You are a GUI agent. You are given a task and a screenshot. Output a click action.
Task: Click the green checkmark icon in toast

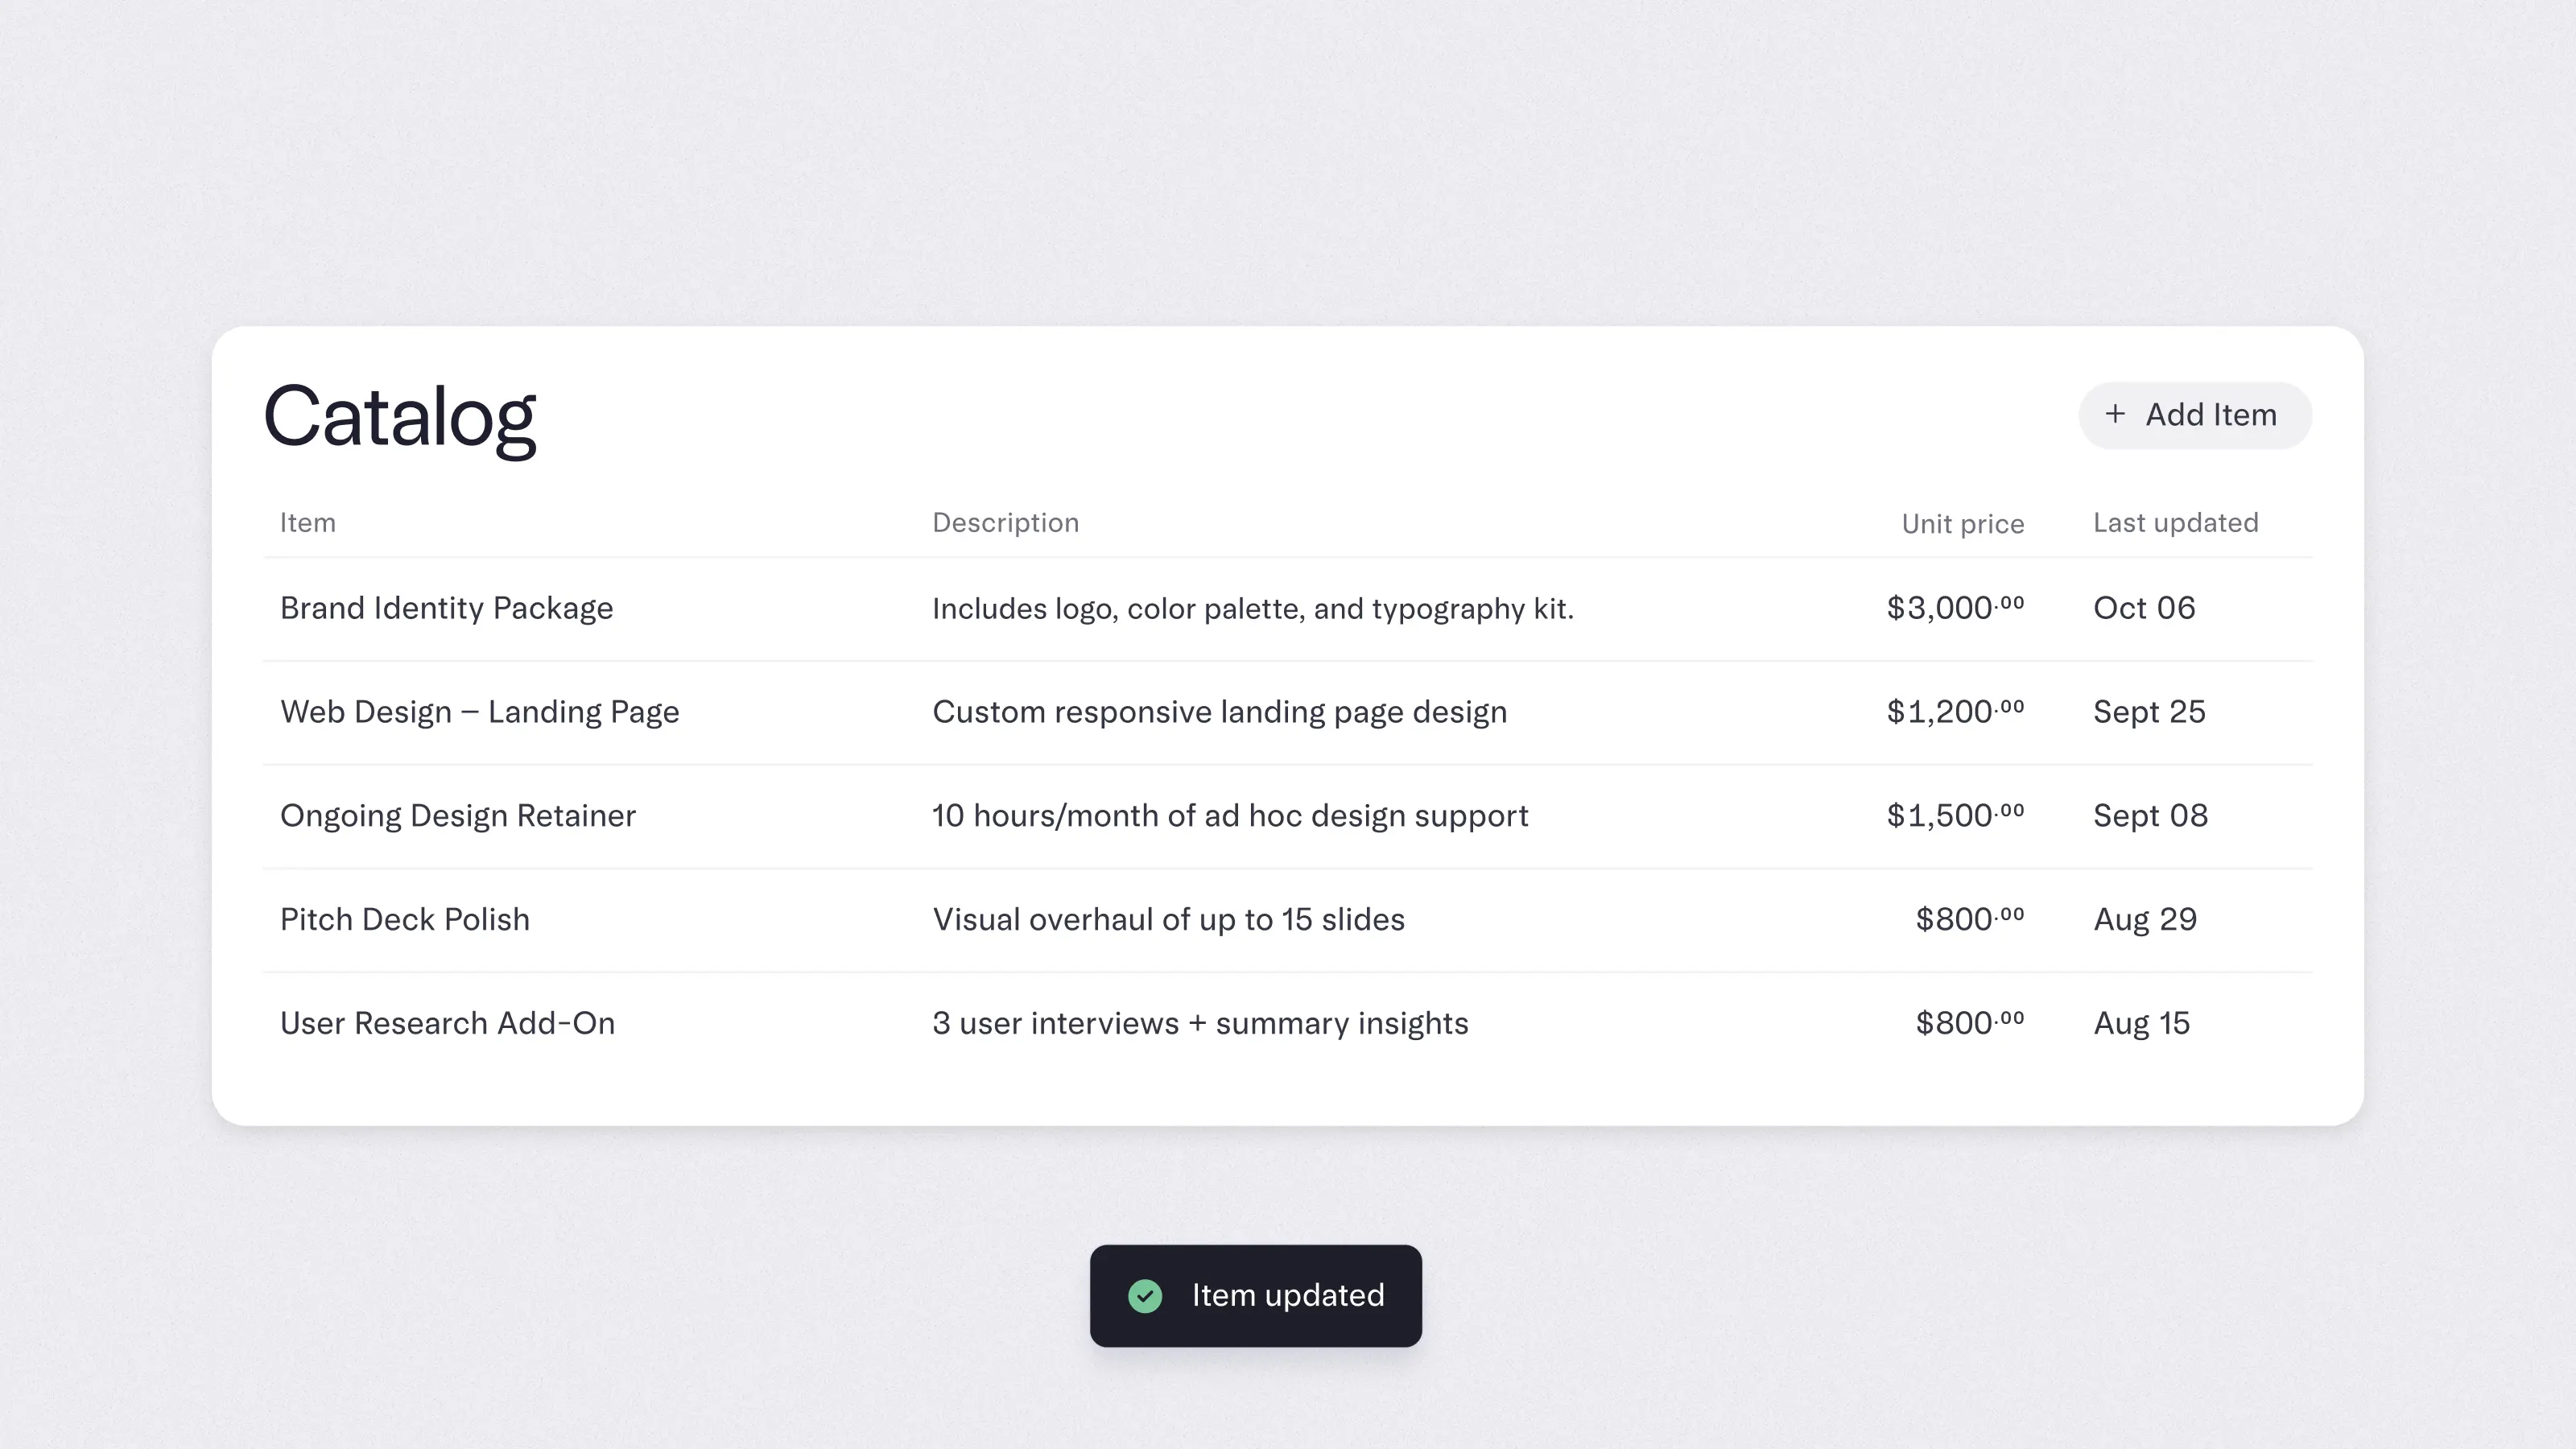coord(1145,1296)
